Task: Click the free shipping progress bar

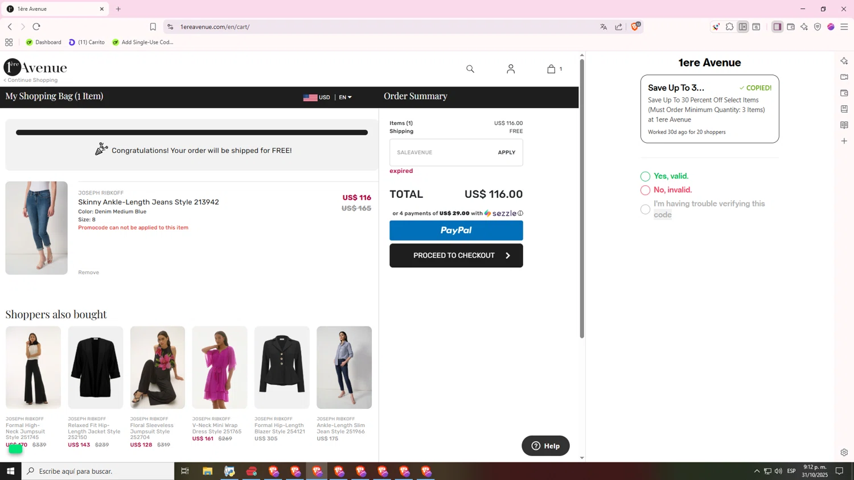Action: coord(192,133)
